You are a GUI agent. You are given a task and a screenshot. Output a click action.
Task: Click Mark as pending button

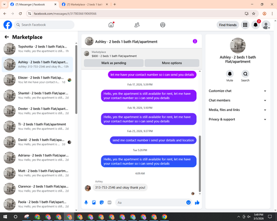click(114, 63)
